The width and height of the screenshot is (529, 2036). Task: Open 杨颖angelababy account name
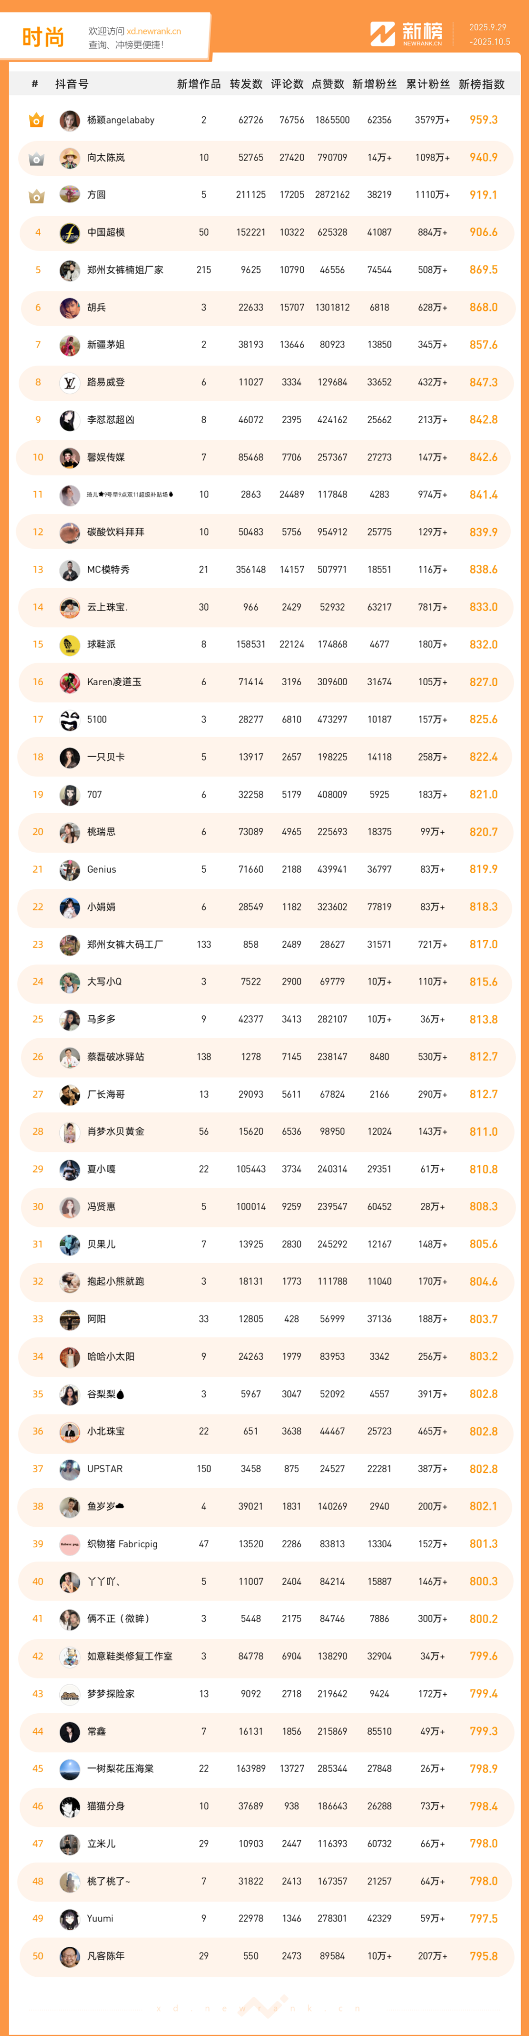120,120
